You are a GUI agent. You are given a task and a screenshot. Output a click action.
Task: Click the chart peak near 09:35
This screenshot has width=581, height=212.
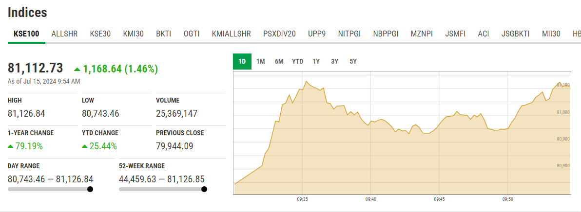coord(307,81)
